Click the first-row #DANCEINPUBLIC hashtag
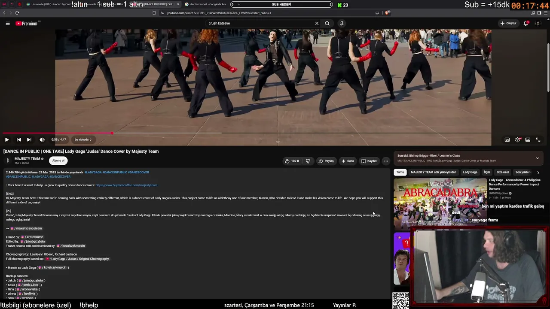Image resolution: width=550 pixels, height=309 pixels. (114, 172)
